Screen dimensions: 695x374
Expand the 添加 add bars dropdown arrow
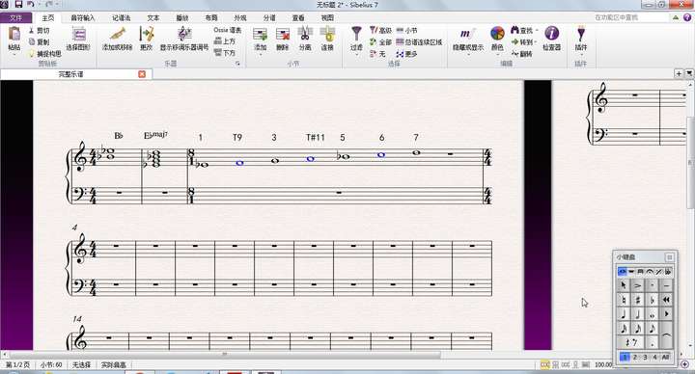point(261,54)
